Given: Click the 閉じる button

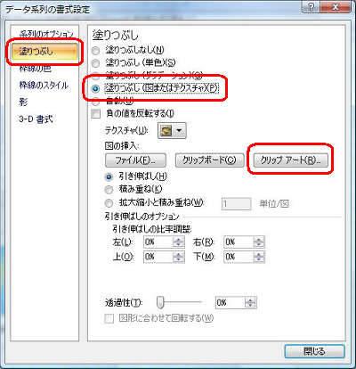Looking at the screenshot, I should [x=314, y=351].
